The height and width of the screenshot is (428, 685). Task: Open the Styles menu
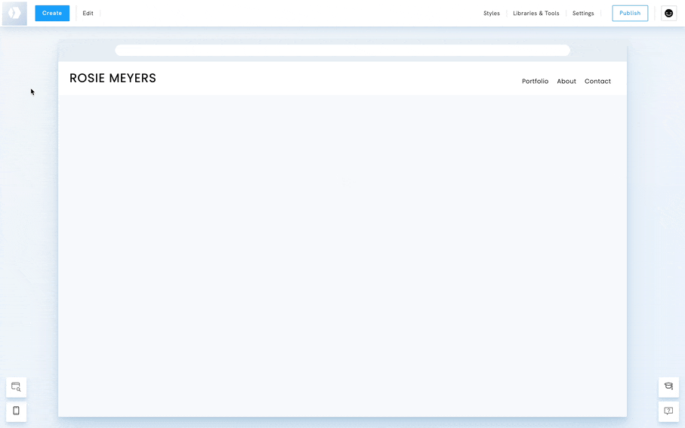pos(492,14)
